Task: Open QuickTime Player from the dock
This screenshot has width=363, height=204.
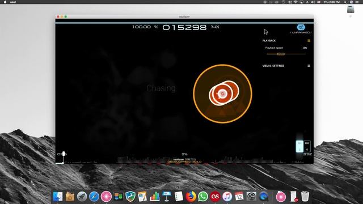Action: (x=263, y=197)
